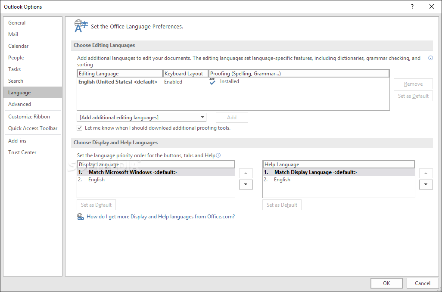Screen dimensions: 442x292
Task: Move help language down with arrow button
Action: point(426,184)
